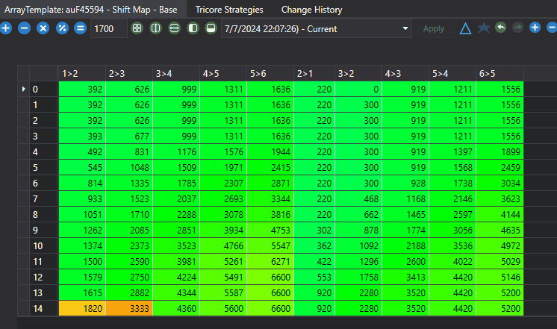Click the blue percent operation icon
The height and width of the screenshot is (329, 557).
(x=62, y=28)
